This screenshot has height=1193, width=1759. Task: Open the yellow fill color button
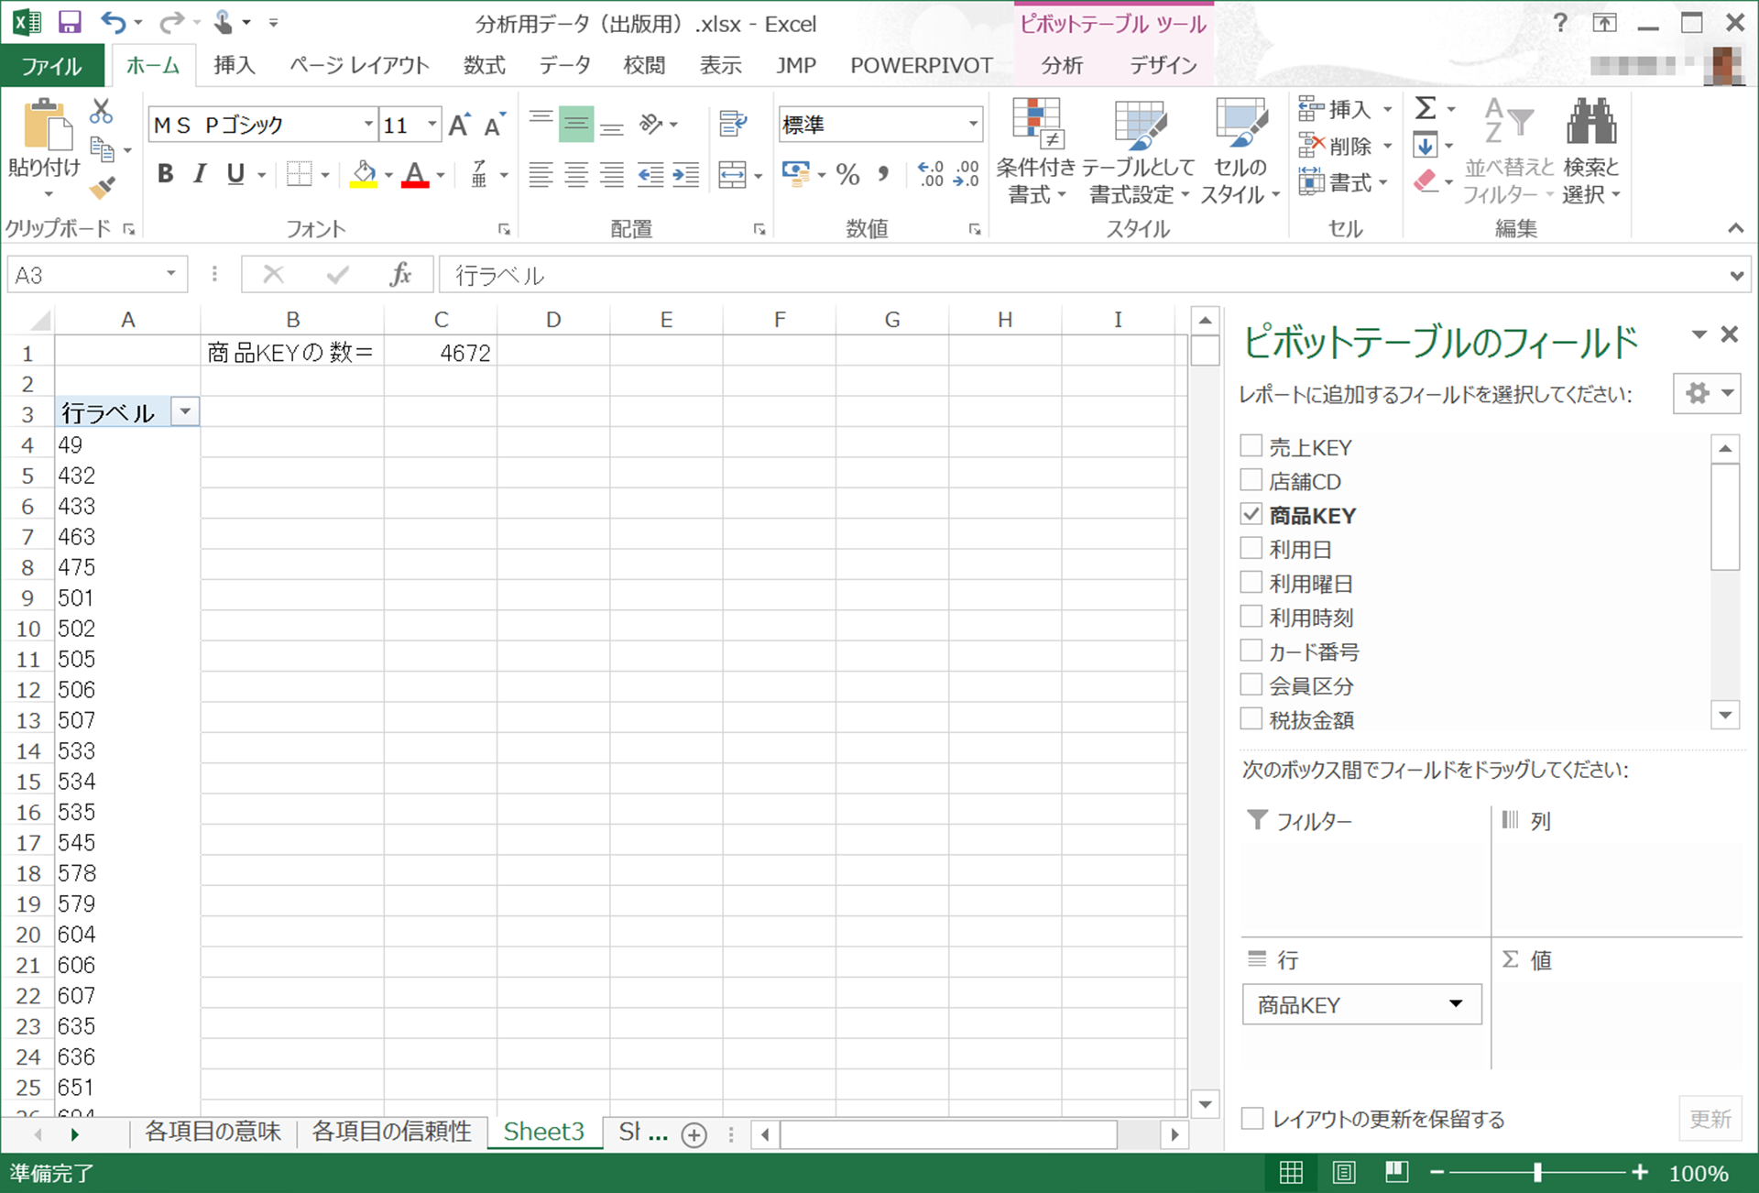(364, 173)
